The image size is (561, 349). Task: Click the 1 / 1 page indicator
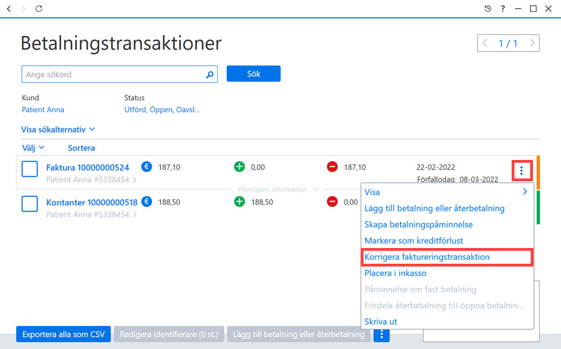tap(508, 43)
